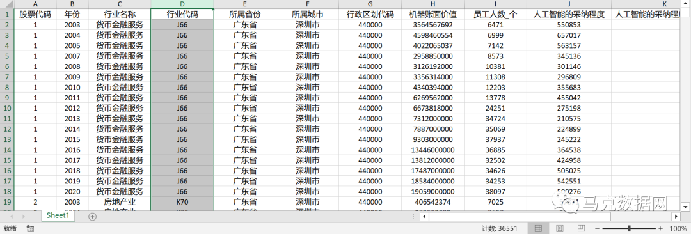Select year cell 2007

[72, 56]
